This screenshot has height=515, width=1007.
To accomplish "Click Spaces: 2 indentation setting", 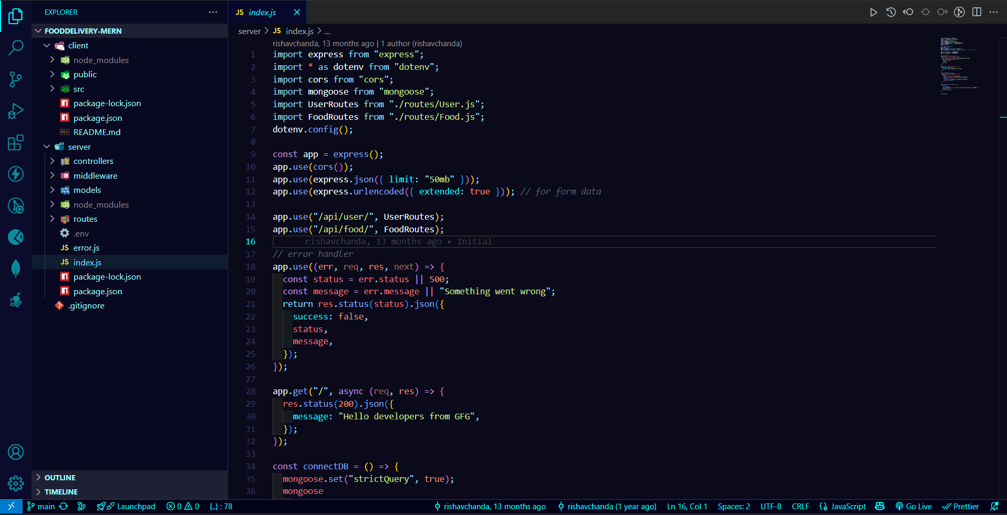I will [734, 507].
